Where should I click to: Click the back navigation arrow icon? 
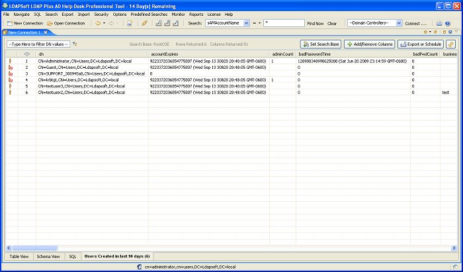[x=99, y=23]
